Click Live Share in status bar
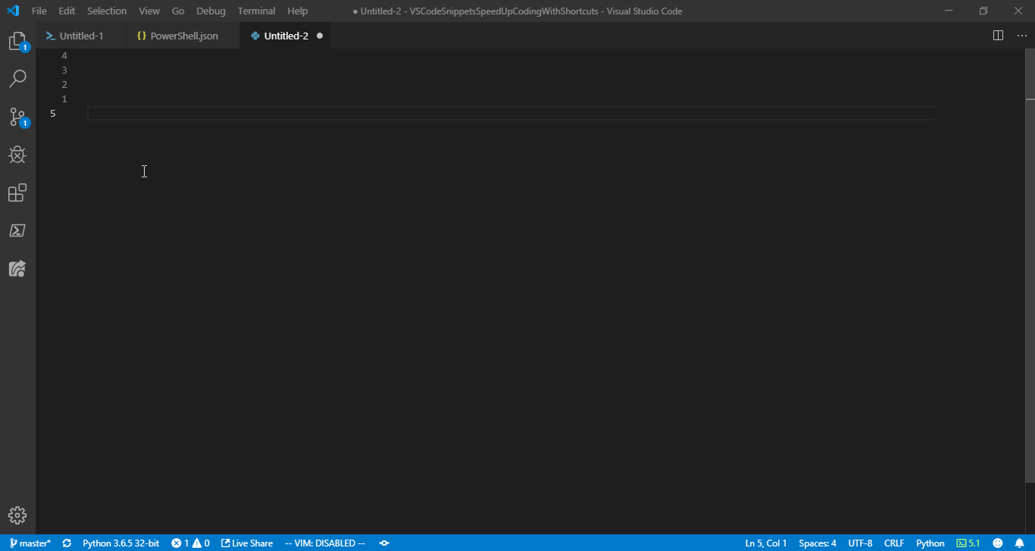1035x551 pixels. tap(247, 543)
